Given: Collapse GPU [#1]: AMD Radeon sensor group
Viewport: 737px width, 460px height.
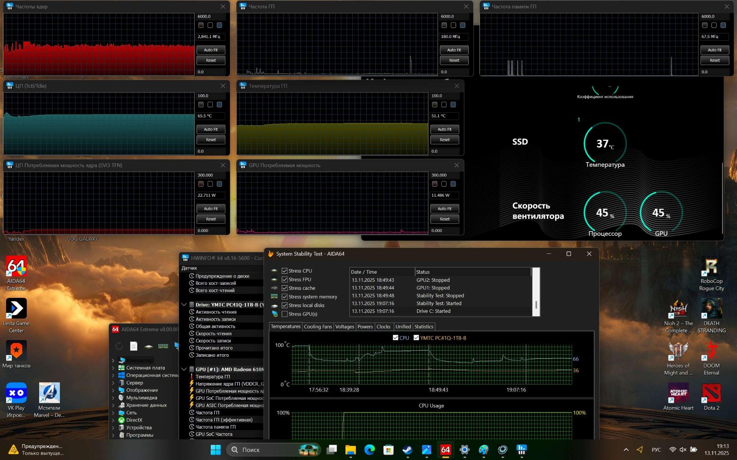Looking at the screenshot, I should point(184,369).
